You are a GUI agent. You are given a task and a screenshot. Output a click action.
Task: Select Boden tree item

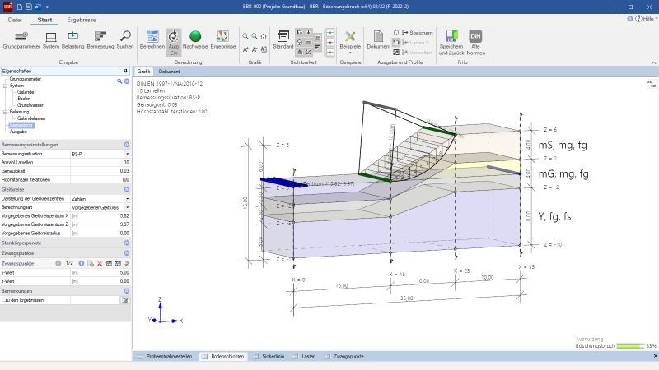click(24, 99)
